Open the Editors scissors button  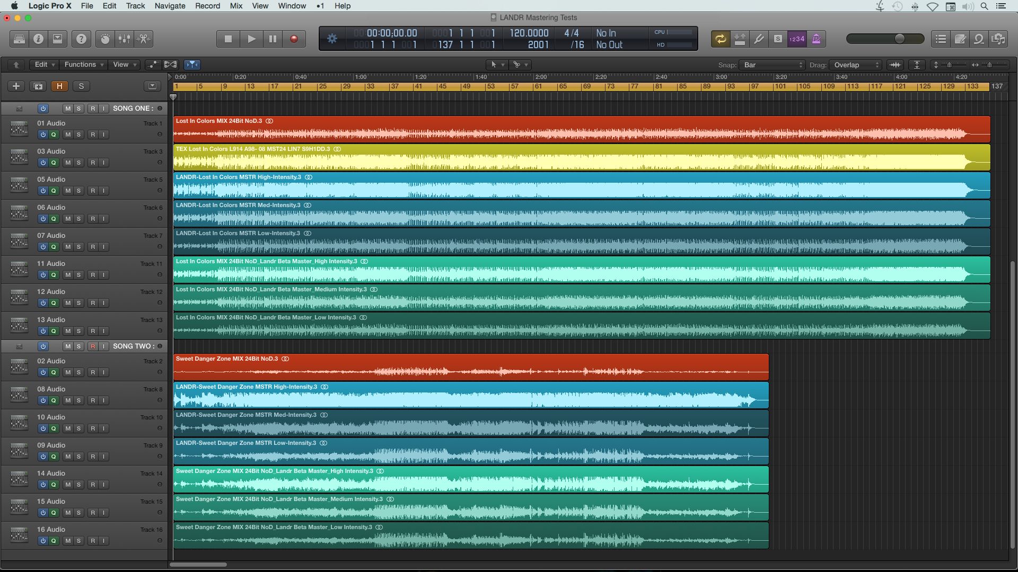coord(143,39)
